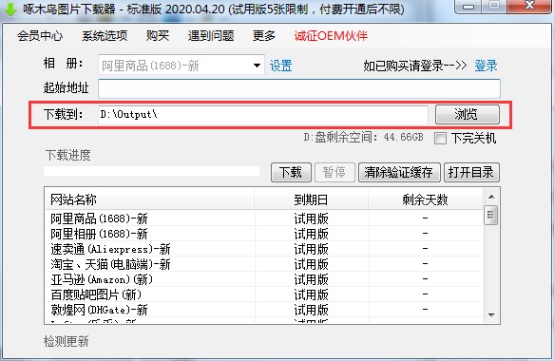Click the 下载 button
Screen dimensions: 554x361
[291, 172]
